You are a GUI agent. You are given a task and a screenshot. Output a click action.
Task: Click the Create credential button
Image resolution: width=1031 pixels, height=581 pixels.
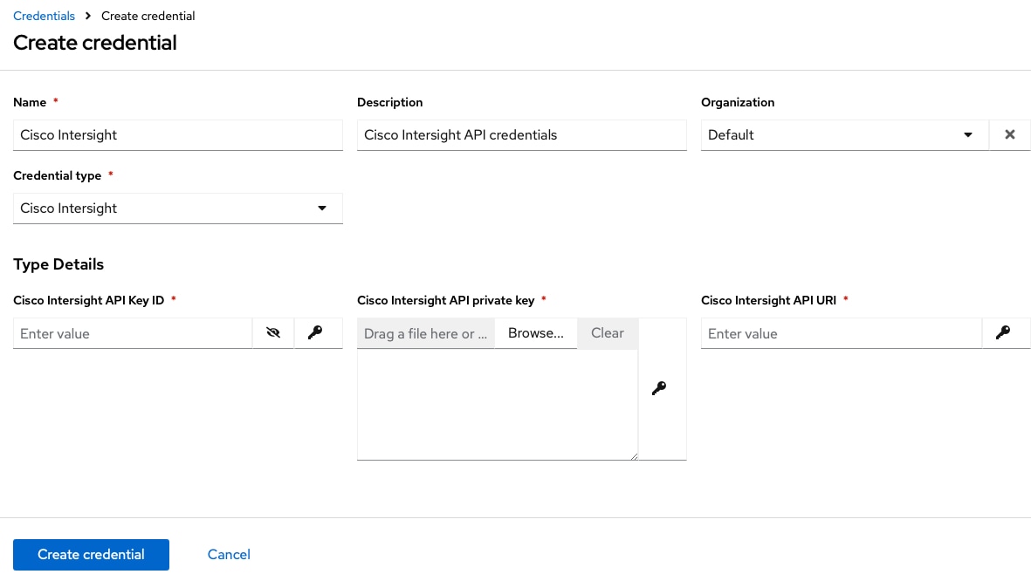[91, 555]
